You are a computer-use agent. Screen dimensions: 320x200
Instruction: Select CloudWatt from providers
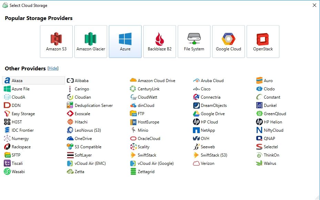point(144,97)
